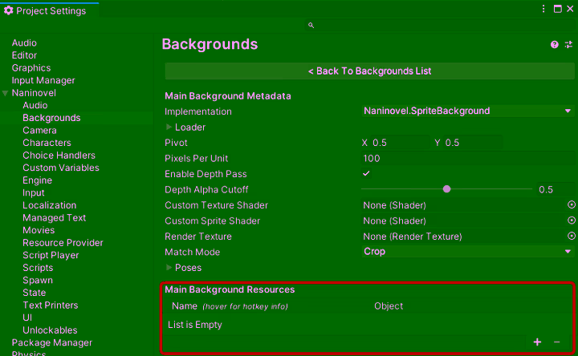
Task: Select Characters in the settings sidebar
Action: point(47,143)
